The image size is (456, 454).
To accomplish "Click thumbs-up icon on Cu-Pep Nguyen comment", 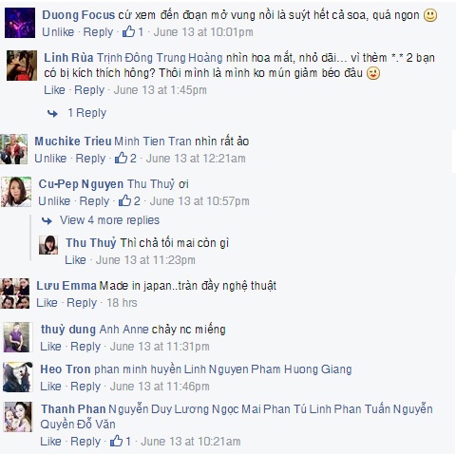I will (x=124, y=200).
